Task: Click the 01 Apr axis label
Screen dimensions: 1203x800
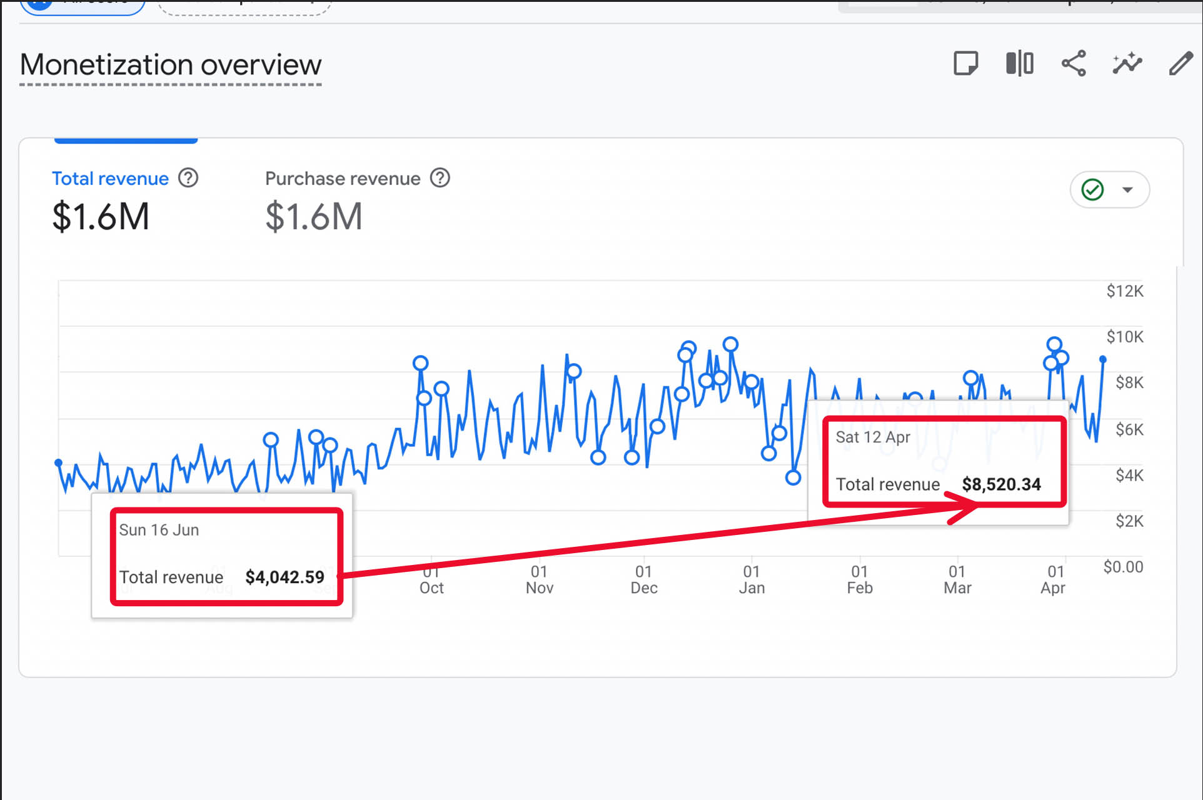Action: pyautogui.click(x=1054, y=579)
